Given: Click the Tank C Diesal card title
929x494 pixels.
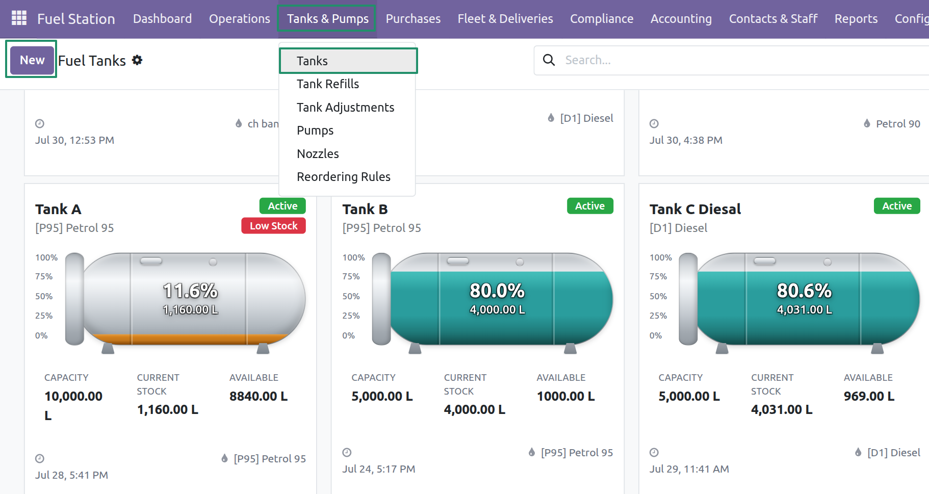Looking at the screenshot, I should (695, 209).
